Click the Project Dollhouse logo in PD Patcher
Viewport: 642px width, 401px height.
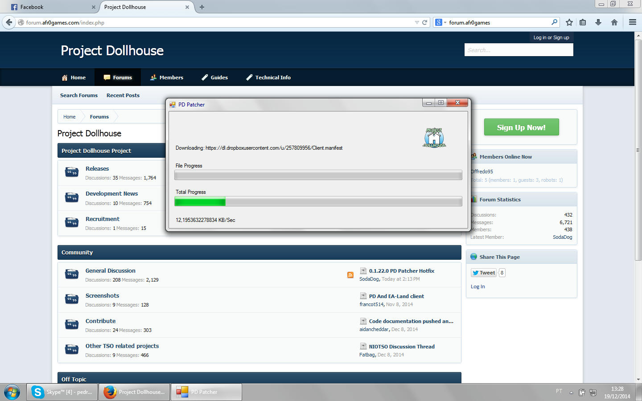434,138
